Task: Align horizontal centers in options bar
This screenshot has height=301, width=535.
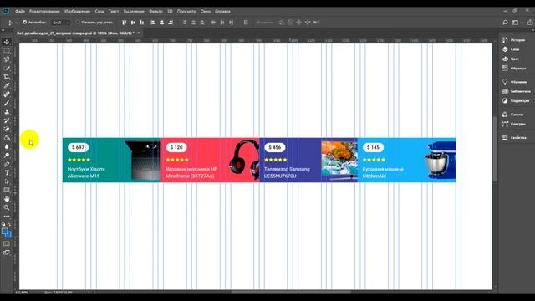Action: point(162,23)
